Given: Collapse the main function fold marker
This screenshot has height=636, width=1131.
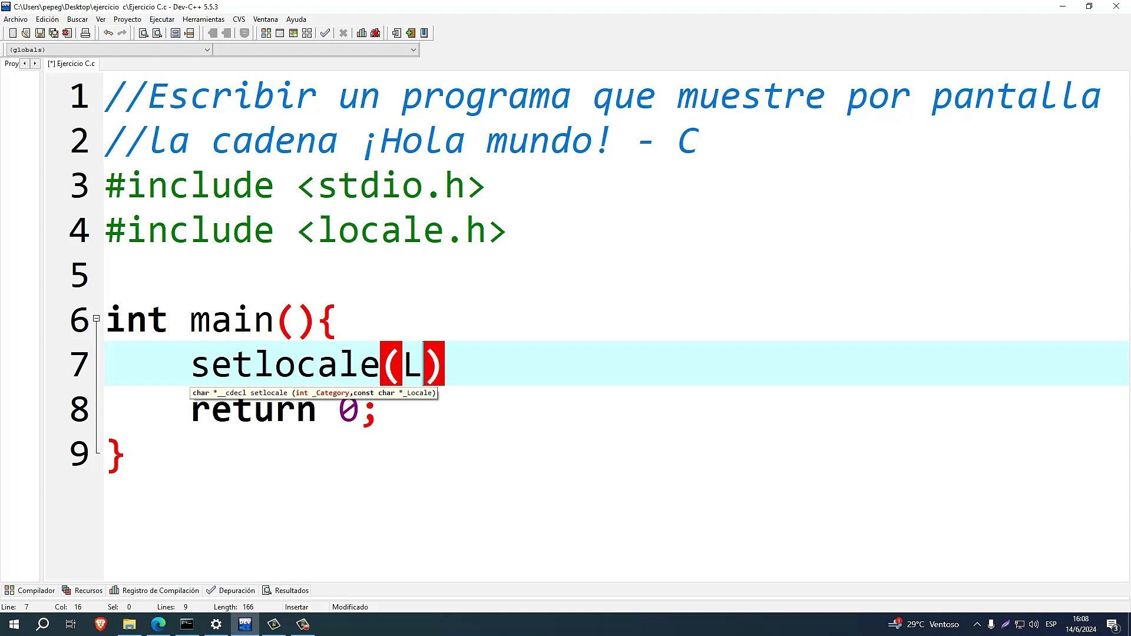Looking at the screenshot, I should [x=96, y=319].
